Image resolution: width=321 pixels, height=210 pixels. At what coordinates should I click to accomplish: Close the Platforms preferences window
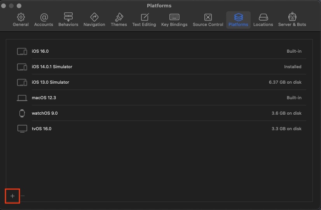pos(3,6)
